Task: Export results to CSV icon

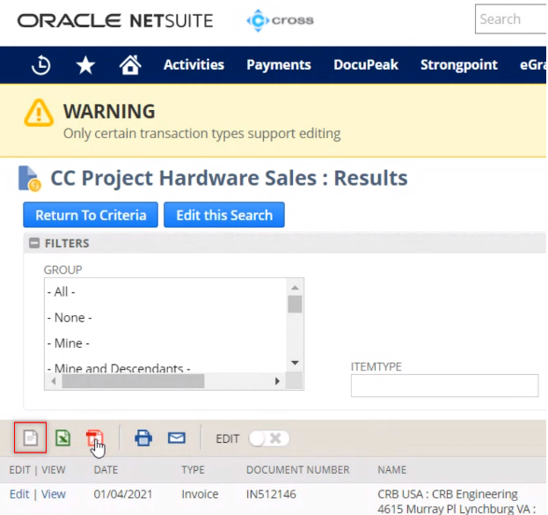Action: pos(31,438)
